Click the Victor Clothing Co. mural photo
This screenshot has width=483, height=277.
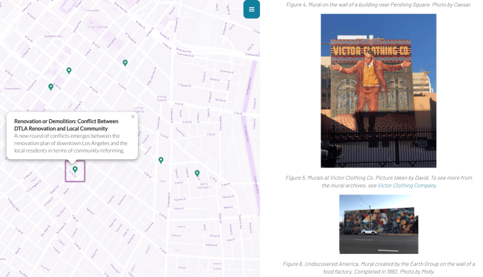pyautogui.click(x=379, y=91)
